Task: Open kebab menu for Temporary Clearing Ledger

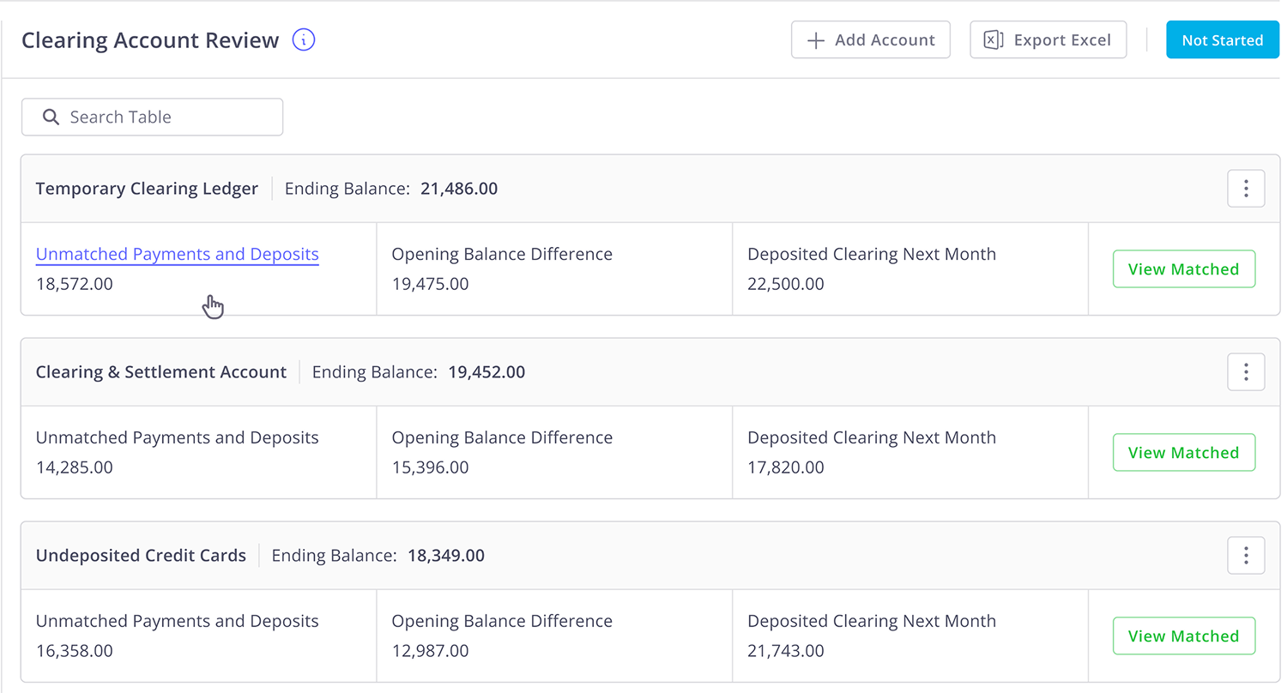Action: pyautogui.click(x=1246, y=189)
